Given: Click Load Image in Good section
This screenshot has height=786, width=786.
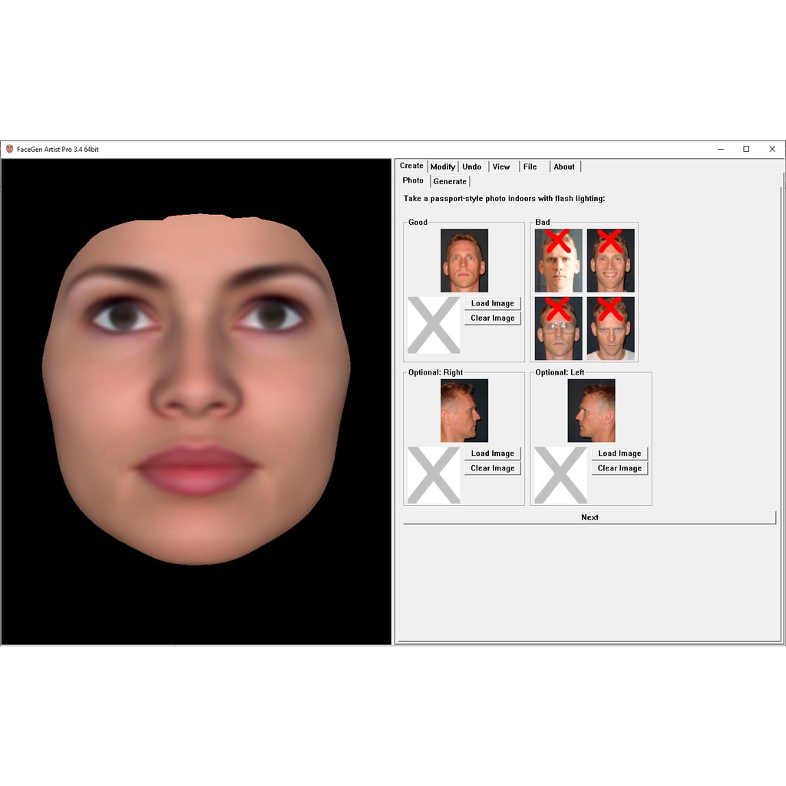Looking at the screenshot, I should click(492, 303).
